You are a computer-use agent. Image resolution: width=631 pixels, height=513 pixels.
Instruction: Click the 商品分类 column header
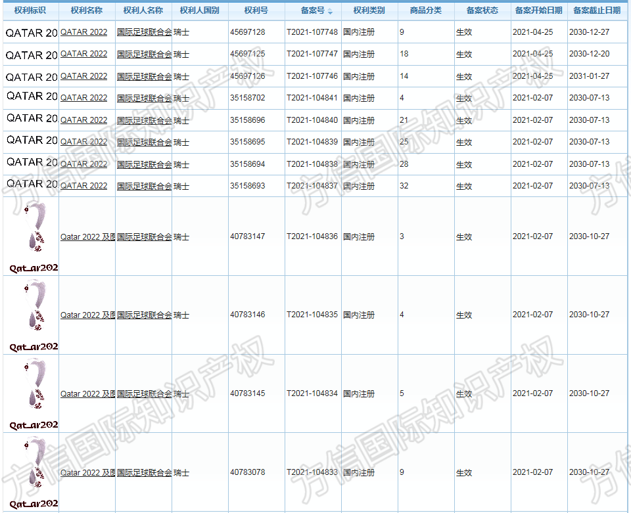tap(426, 11)
